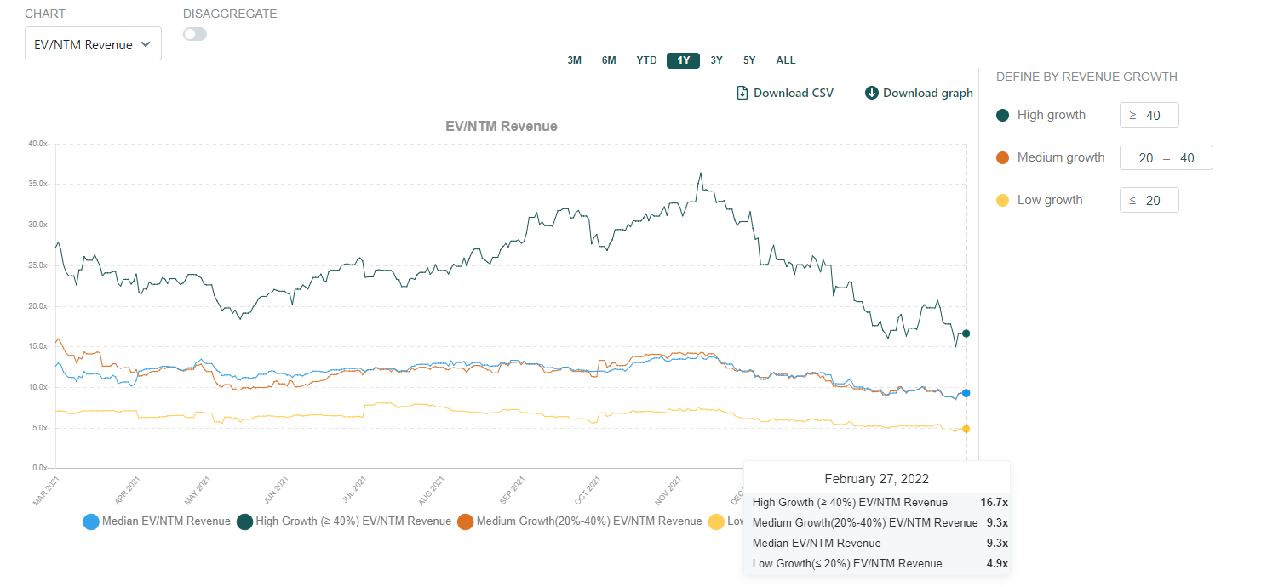Image resolution: width=1267 pixels, height=587 pixels.
Task: Switch to the ALL time range
Action: (x=785, y=60)
